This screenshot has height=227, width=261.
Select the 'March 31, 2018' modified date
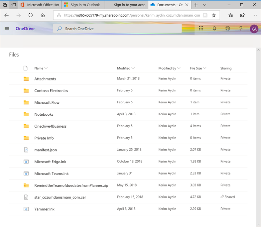click(x=128, y=78)
